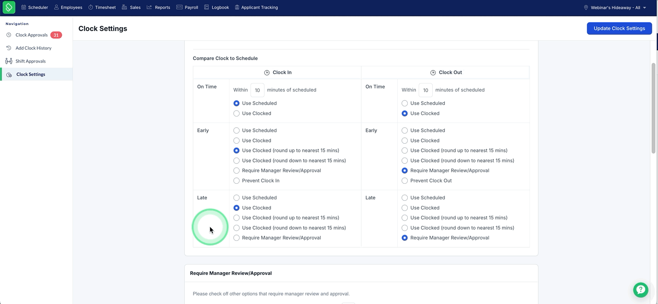Image resolution: width=658 pixels, height=304 pixels.
Task: Click the Clock In column clock icon
Action: point(267,72)
